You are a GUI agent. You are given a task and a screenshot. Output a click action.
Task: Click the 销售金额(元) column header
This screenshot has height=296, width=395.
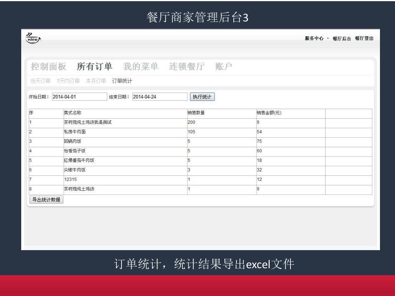(x=291, y=114)
